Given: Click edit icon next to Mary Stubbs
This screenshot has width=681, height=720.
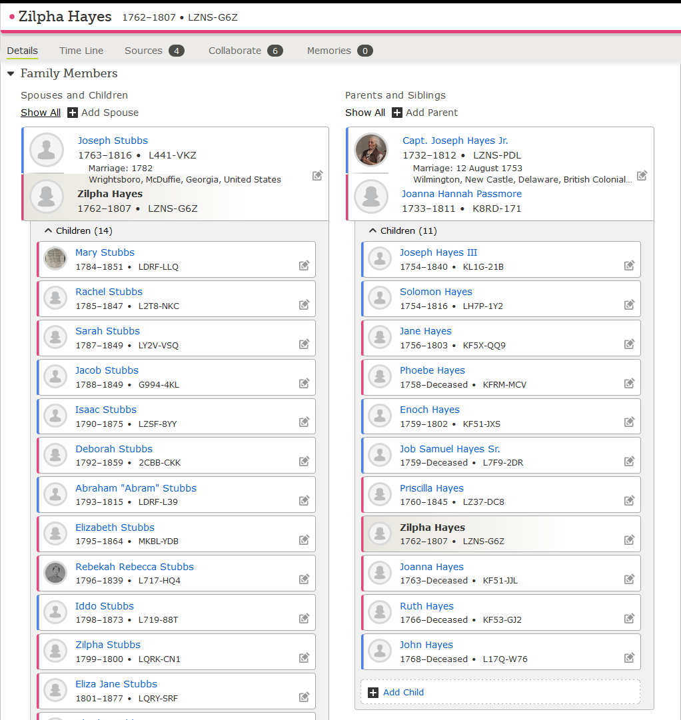Looking at the screenshot, I should pyautogui.click(x=304, y=266).
